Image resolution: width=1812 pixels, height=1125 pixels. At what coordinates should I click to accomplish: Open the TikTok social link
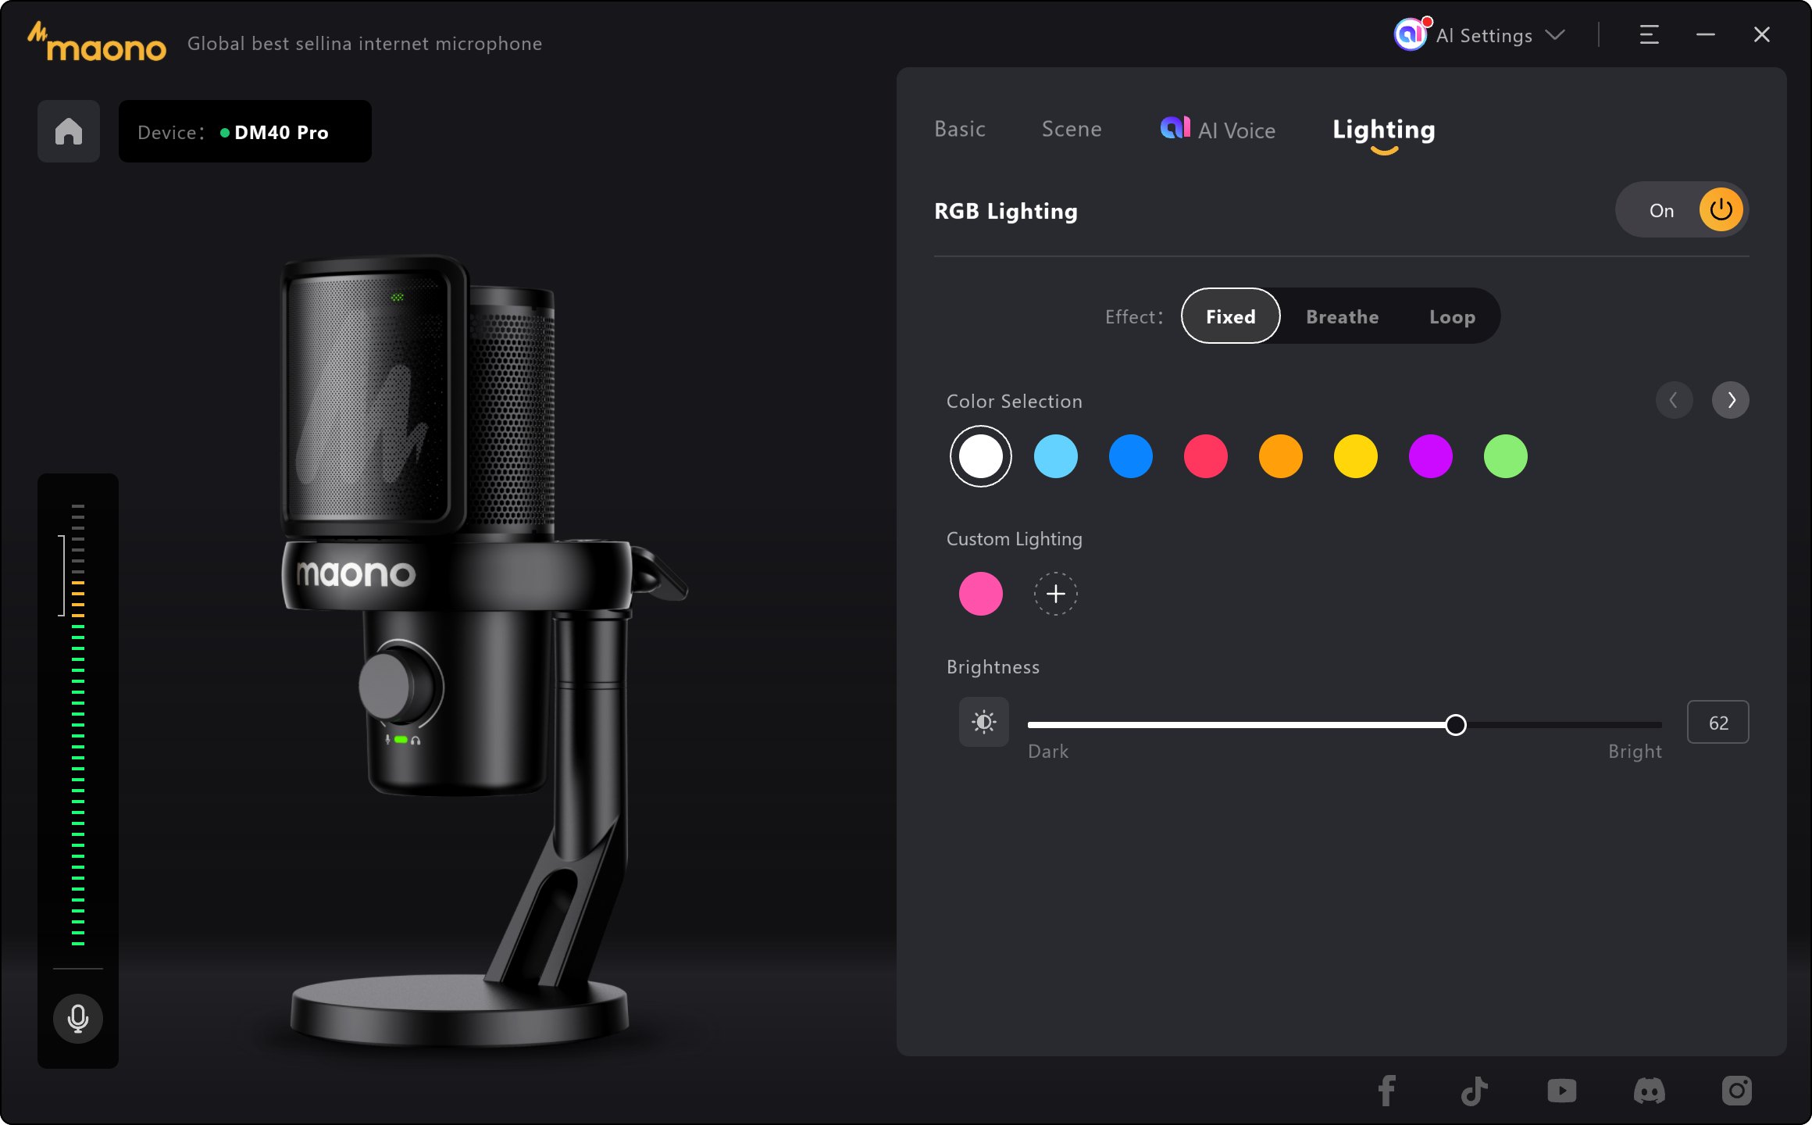tap(1474, 1091)
